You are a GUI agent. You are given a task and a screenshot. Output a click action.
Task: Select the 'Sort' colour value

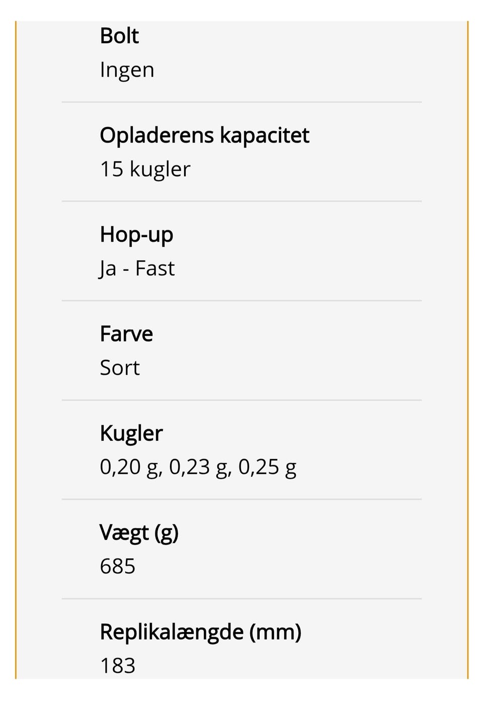(x=120, y=368)
